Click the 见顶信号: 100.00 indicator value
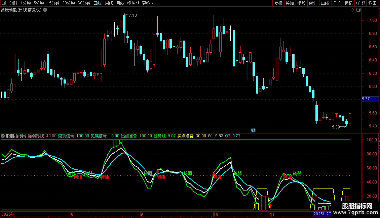The width and height of the screenshot is (380, 218). [73, 136]
